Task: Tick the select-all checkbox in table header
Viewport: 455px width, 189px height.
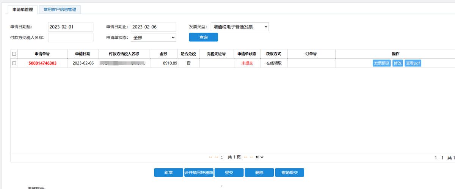Action: 14,54
